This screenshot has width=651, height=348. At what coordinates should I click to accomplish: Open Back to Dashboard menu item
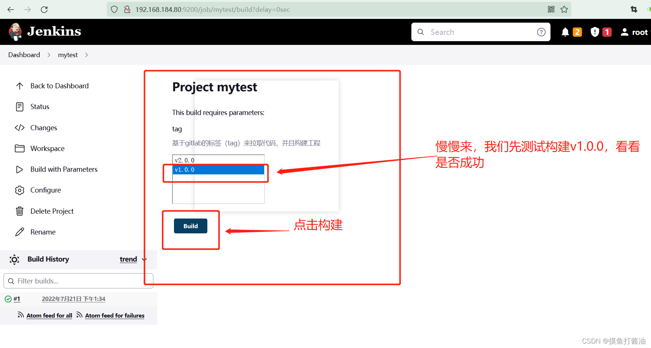(x=59, y=86)
